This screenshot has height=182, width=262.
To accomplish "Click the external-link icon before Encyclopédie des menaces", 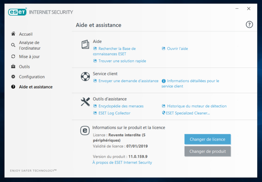I will point(95,106).
